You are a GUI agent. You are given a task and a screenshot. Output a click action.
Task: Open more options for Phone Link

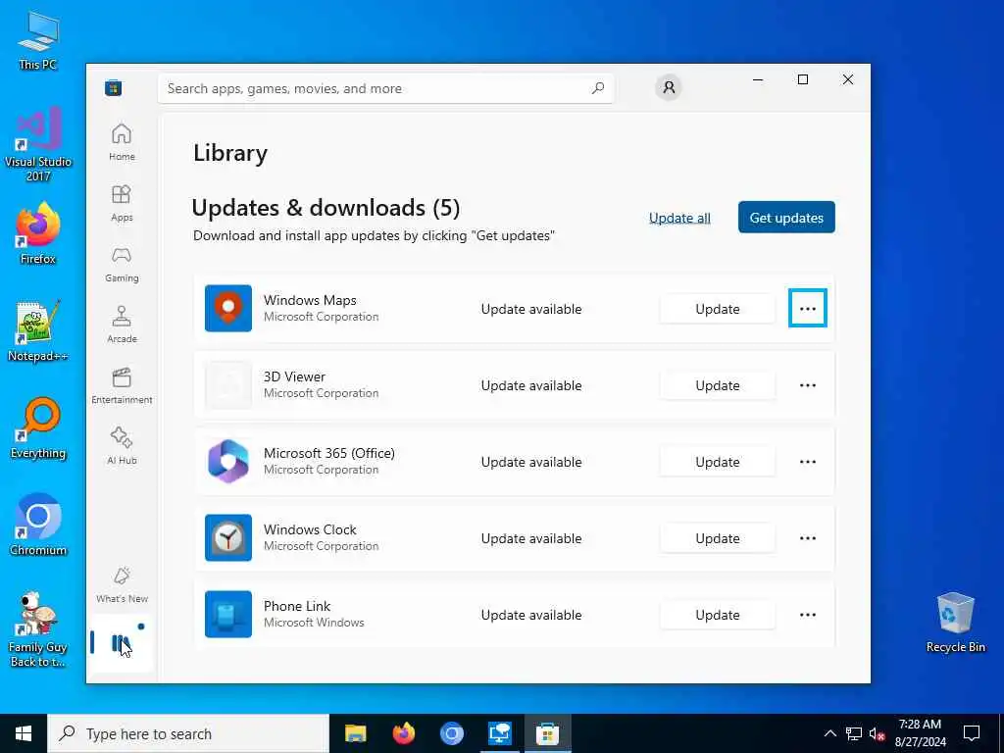point(808,615)
